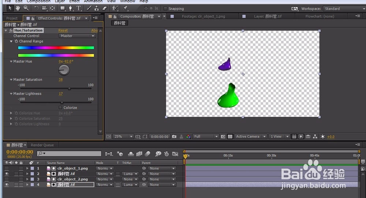
Task: Click the Master Lightness slider
Action: pos(56,102)
